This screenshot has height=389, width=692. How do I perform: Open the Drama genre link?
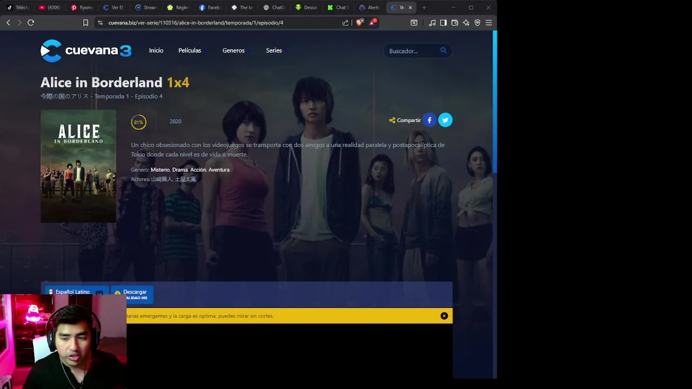tap(180, 170)
